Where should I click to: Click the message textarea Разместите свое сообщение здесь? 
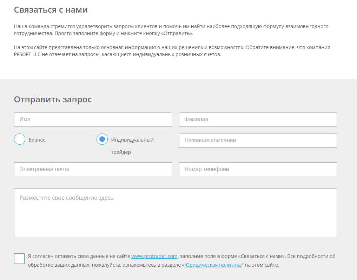(175, 213)
